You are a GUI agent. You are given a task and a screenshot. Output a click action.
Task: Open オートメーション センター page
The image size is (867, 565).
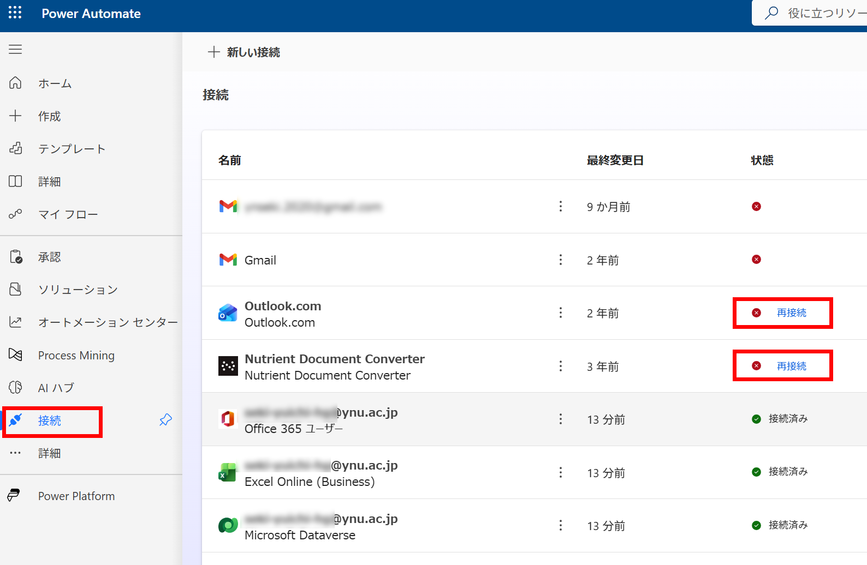[108, 322]
